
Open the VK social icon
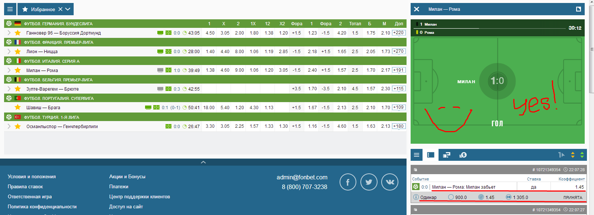[x=390, y=182]
